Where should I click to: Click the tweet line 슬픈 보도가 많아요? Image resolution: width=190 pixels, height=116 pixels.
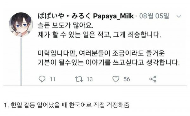[66, 25]
